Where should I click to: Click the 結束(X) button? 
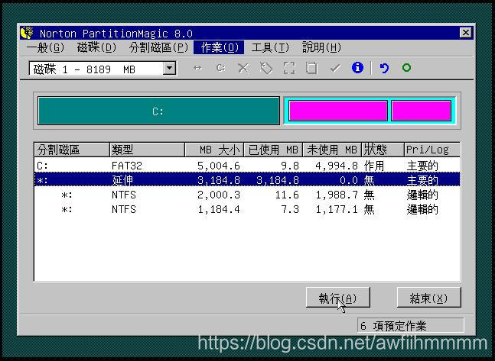[x=428, y=298]
